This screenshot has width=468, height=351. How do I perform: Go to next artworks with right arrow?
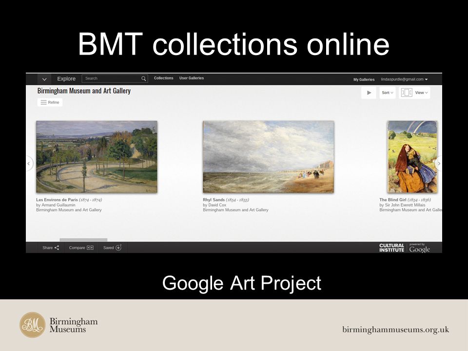438,164
